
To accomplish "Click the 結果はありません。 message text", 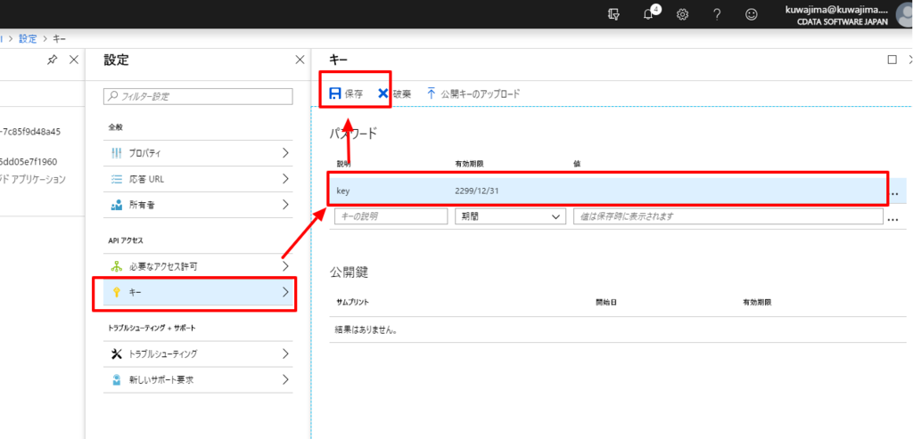I will coord(366,330).
